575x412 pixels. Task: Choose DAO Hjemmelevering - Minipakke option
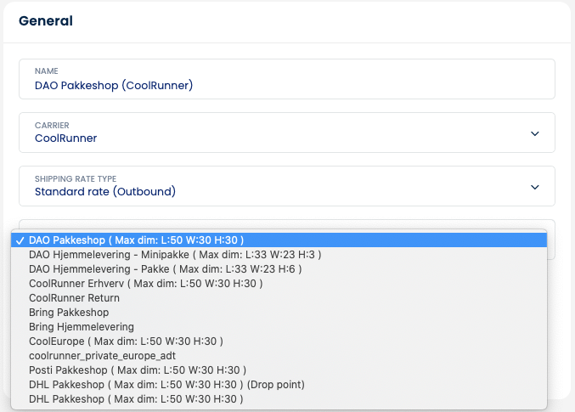point(174,254)
